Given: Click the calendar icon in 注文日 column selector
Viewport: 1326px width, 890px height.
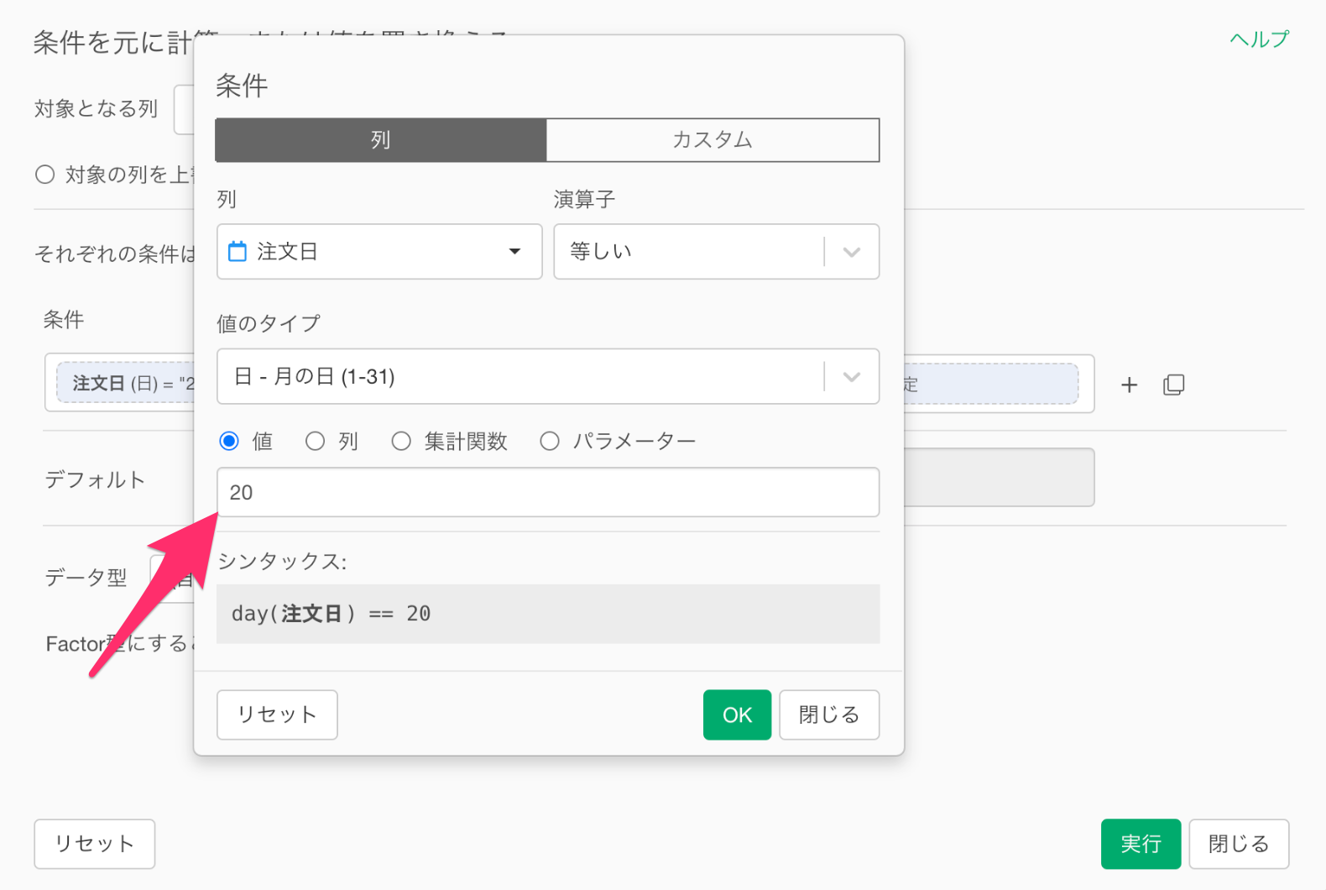Looking at the screenshot, I should pyautogui.click(x=238, y=251).
